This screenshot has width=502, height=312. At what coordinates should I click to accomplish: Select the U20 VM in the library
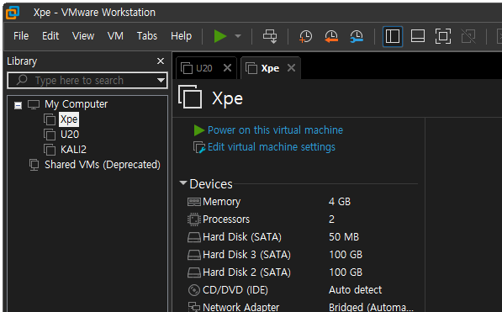click(x=70, y=135)
